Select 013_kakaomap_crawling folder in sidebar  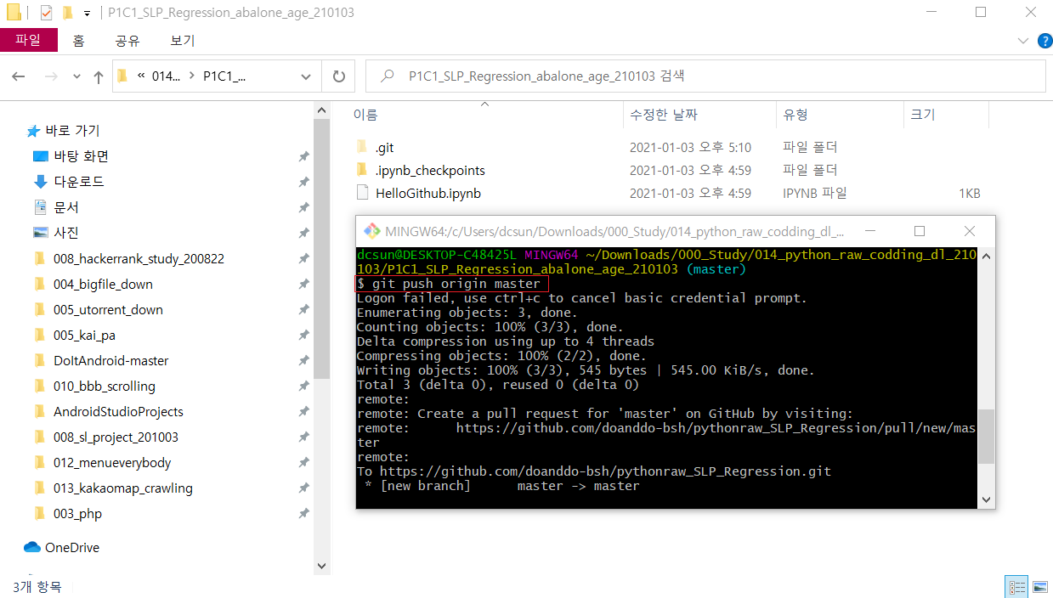tap(122, 488)
